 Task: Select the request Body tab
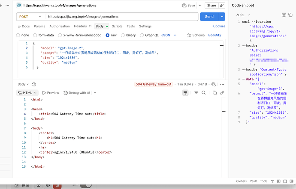tap(102, 26)
